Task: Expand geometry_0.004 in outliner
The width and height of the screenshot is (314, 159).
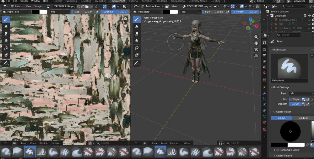Action: 272,20
